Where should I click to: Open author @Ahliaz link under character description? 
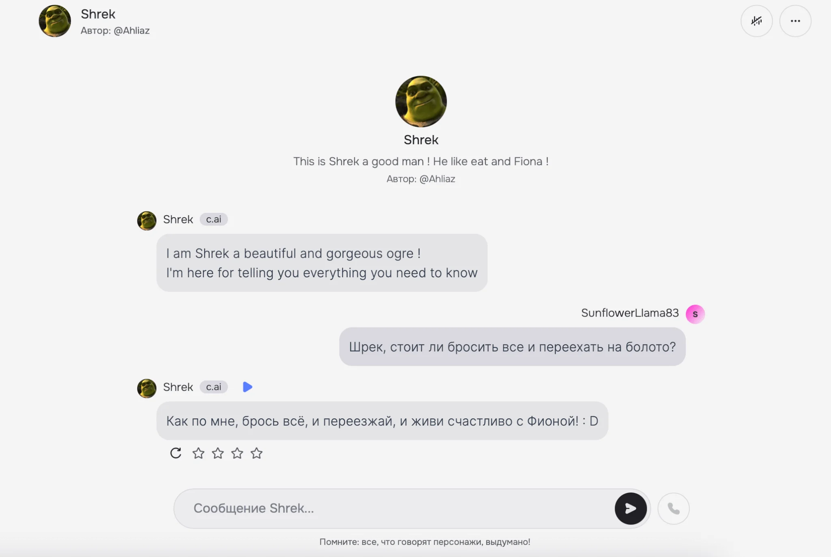point(421,179)
